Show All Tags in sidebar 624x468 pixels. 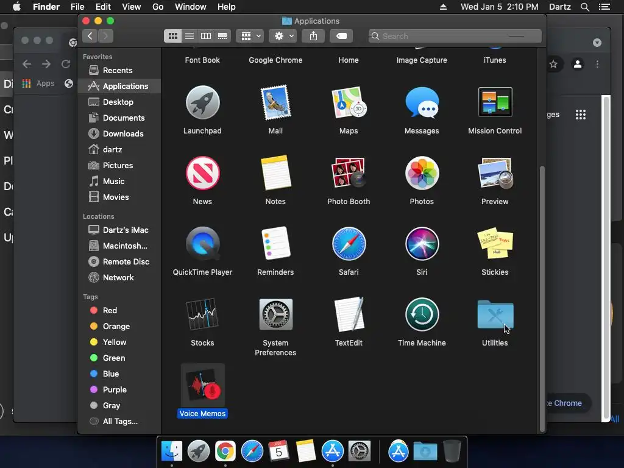point(119,422)
